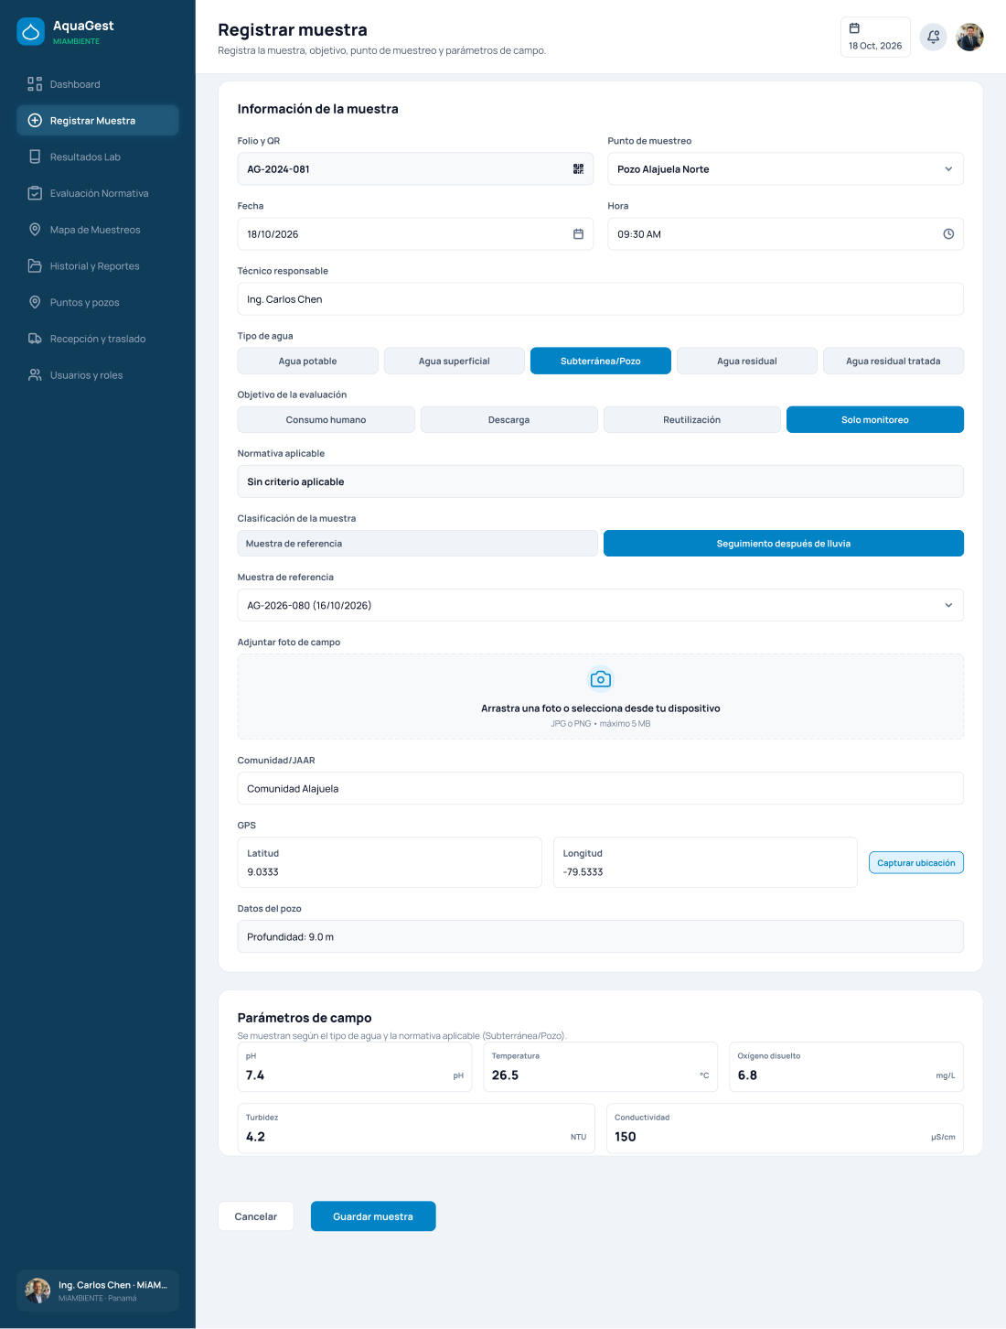Select Agua residual tratada water type

[894, 362]
